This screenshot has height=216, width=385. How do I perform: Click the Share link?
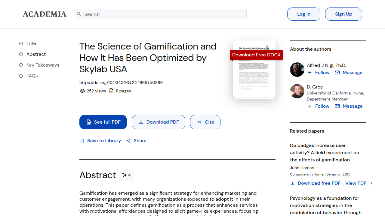tap(140, 141)
